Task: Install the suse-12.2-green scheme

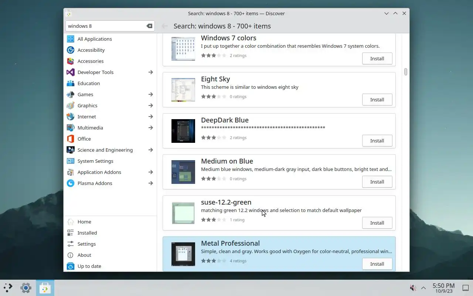Action: pos(377,223)
